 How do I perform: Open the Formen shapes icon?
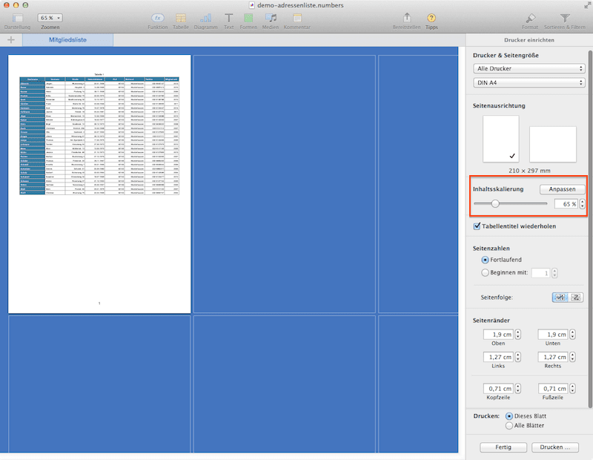248,18
